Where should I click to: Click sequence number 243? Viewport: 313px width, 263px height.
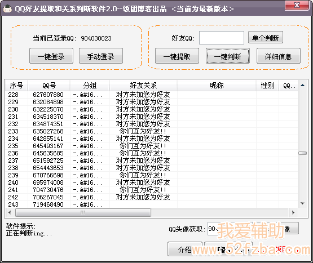click(13, 204)
